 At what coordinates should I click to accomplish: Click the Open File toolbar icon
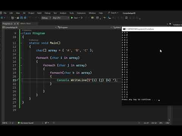click(x=18, y=18)
